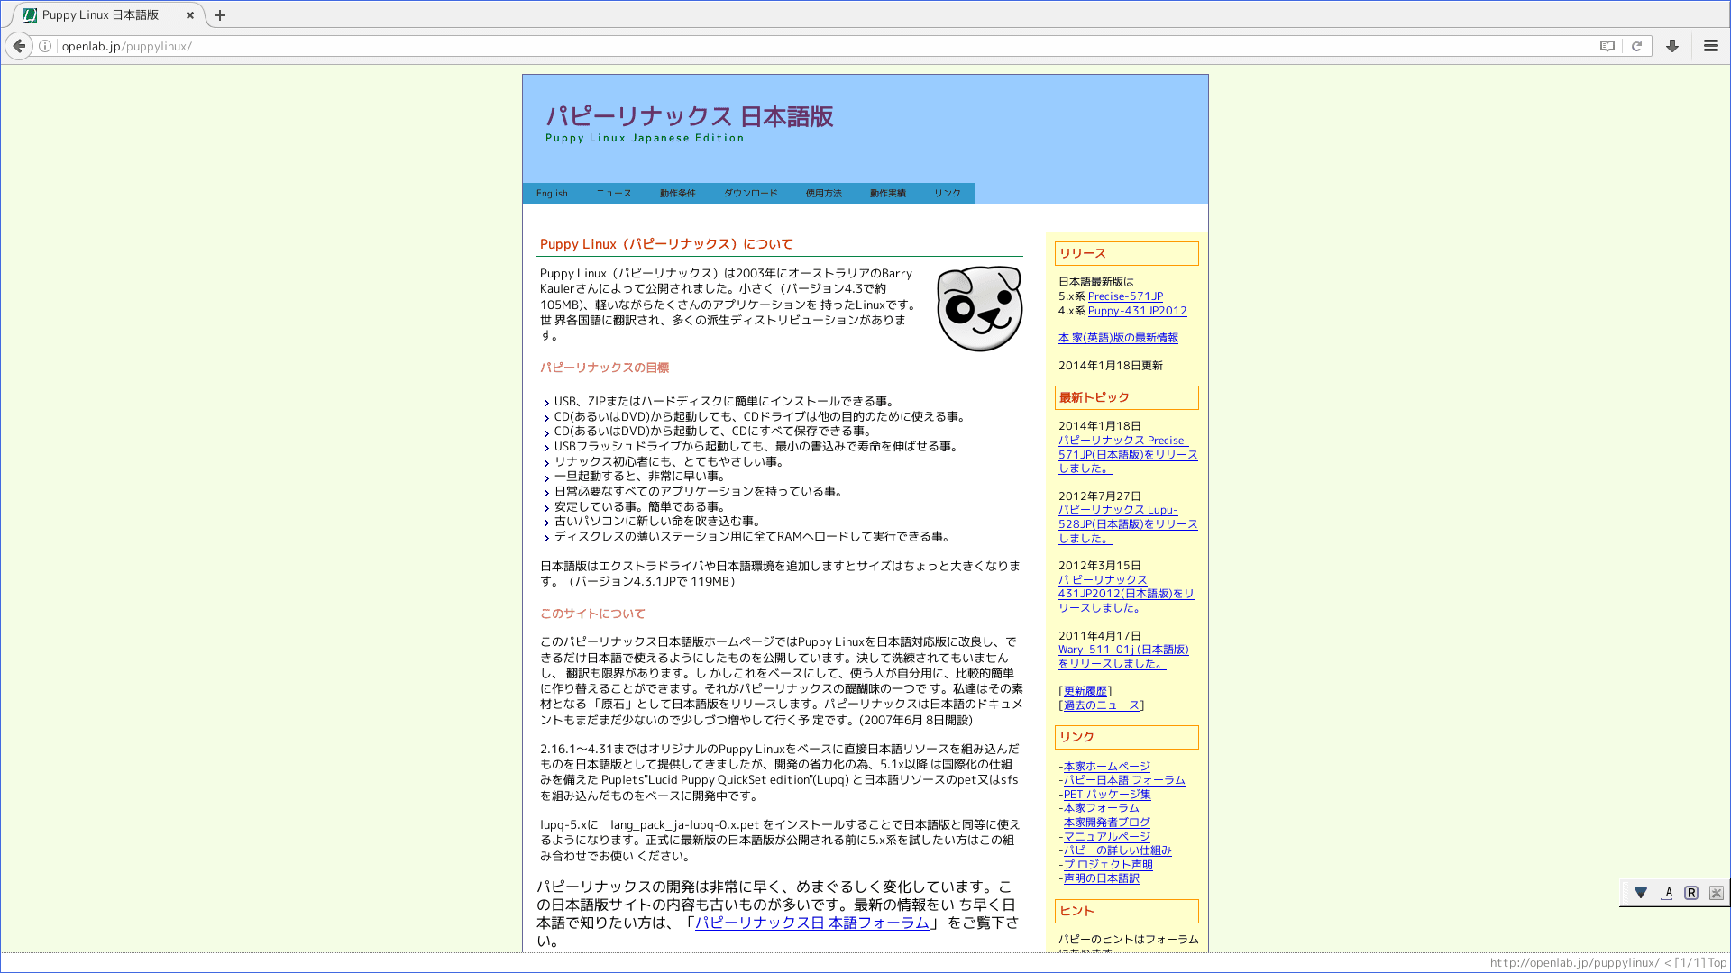Open the ニュース navigation tab
The height and width of the screenshot is (973, 1731).
613,193
